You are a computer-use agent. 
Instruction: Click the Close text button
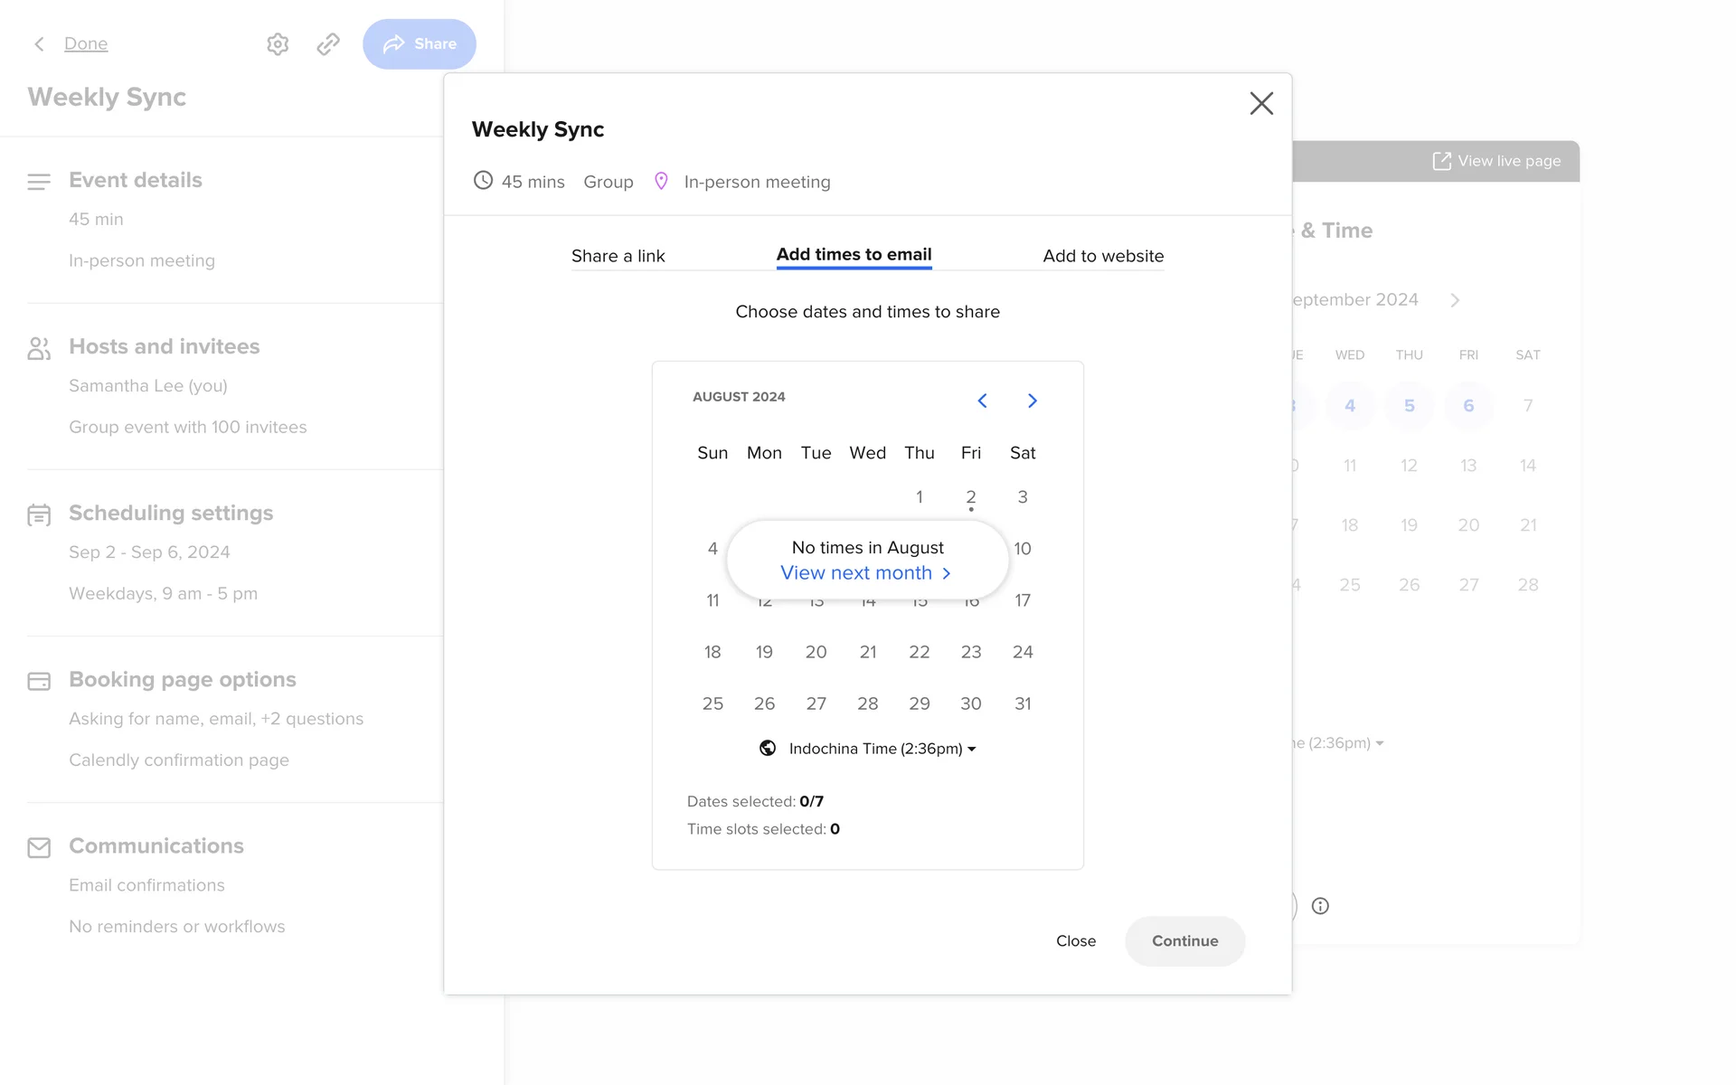[x=1075, y=941]
